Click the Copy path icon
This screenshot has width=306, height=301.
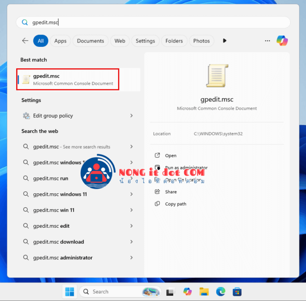[x=157, y=204]
